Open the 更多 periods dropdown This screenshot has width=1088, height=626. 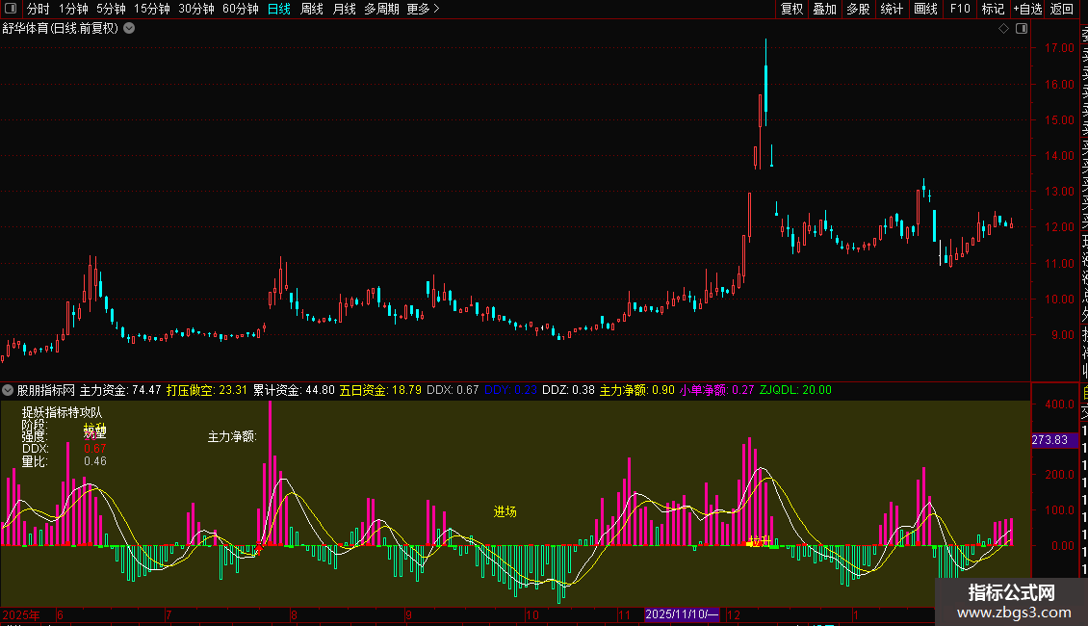423,9
